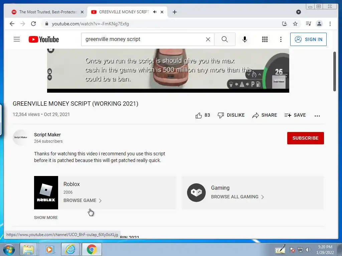Open Windows Explorer from taskbar
Viewport: 342px width, 256px height.
[28, 249]
